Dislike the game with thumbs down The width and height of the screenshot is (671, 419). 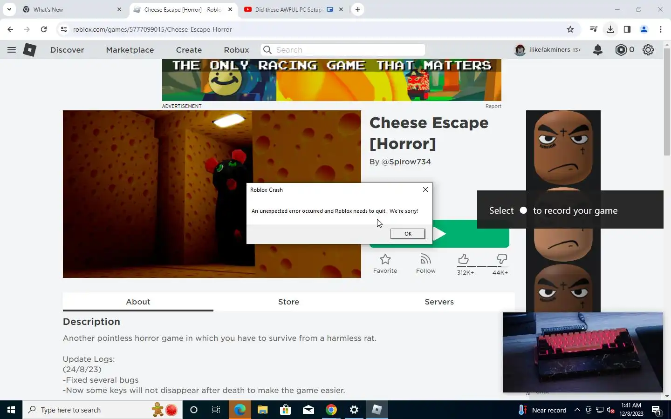pos(502,259)
